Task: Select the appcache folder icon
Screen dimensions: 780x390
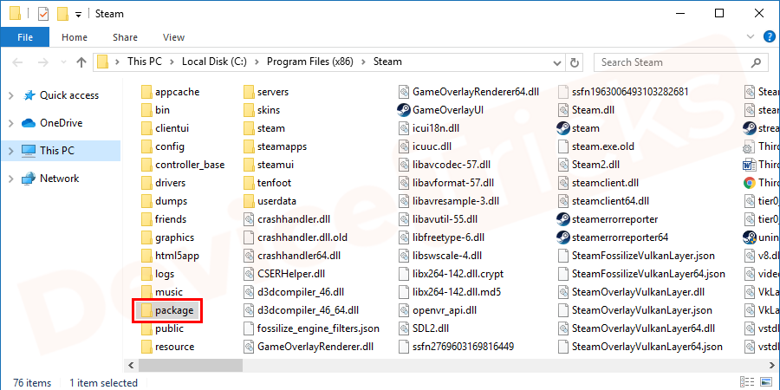Action: [146, 92]
